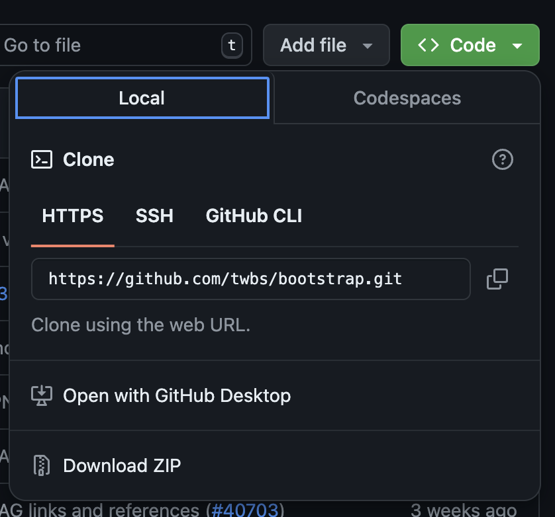
Task: Switch to the Codespaces tab
Action: pyautogui.click(x=407, y=98)
